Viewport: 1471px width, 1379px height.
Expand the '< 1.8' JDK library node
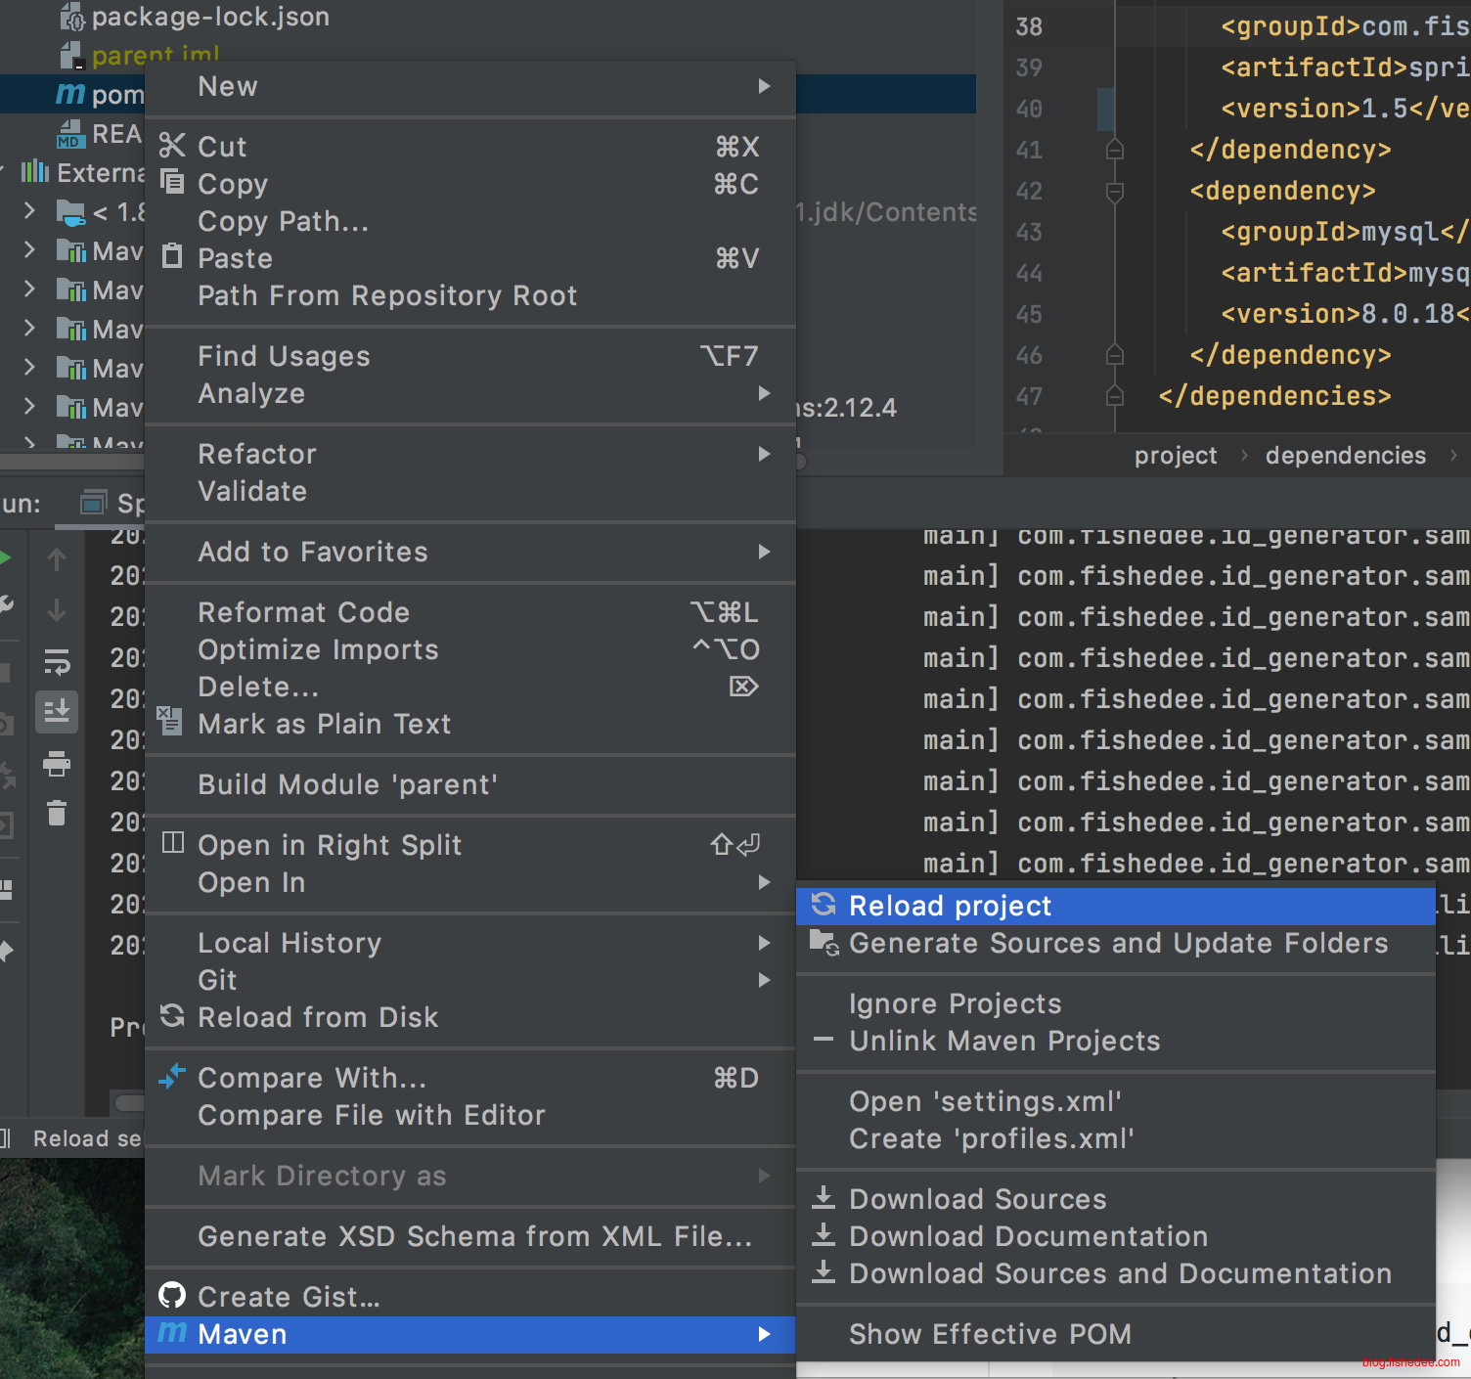(x=29, y=211)
